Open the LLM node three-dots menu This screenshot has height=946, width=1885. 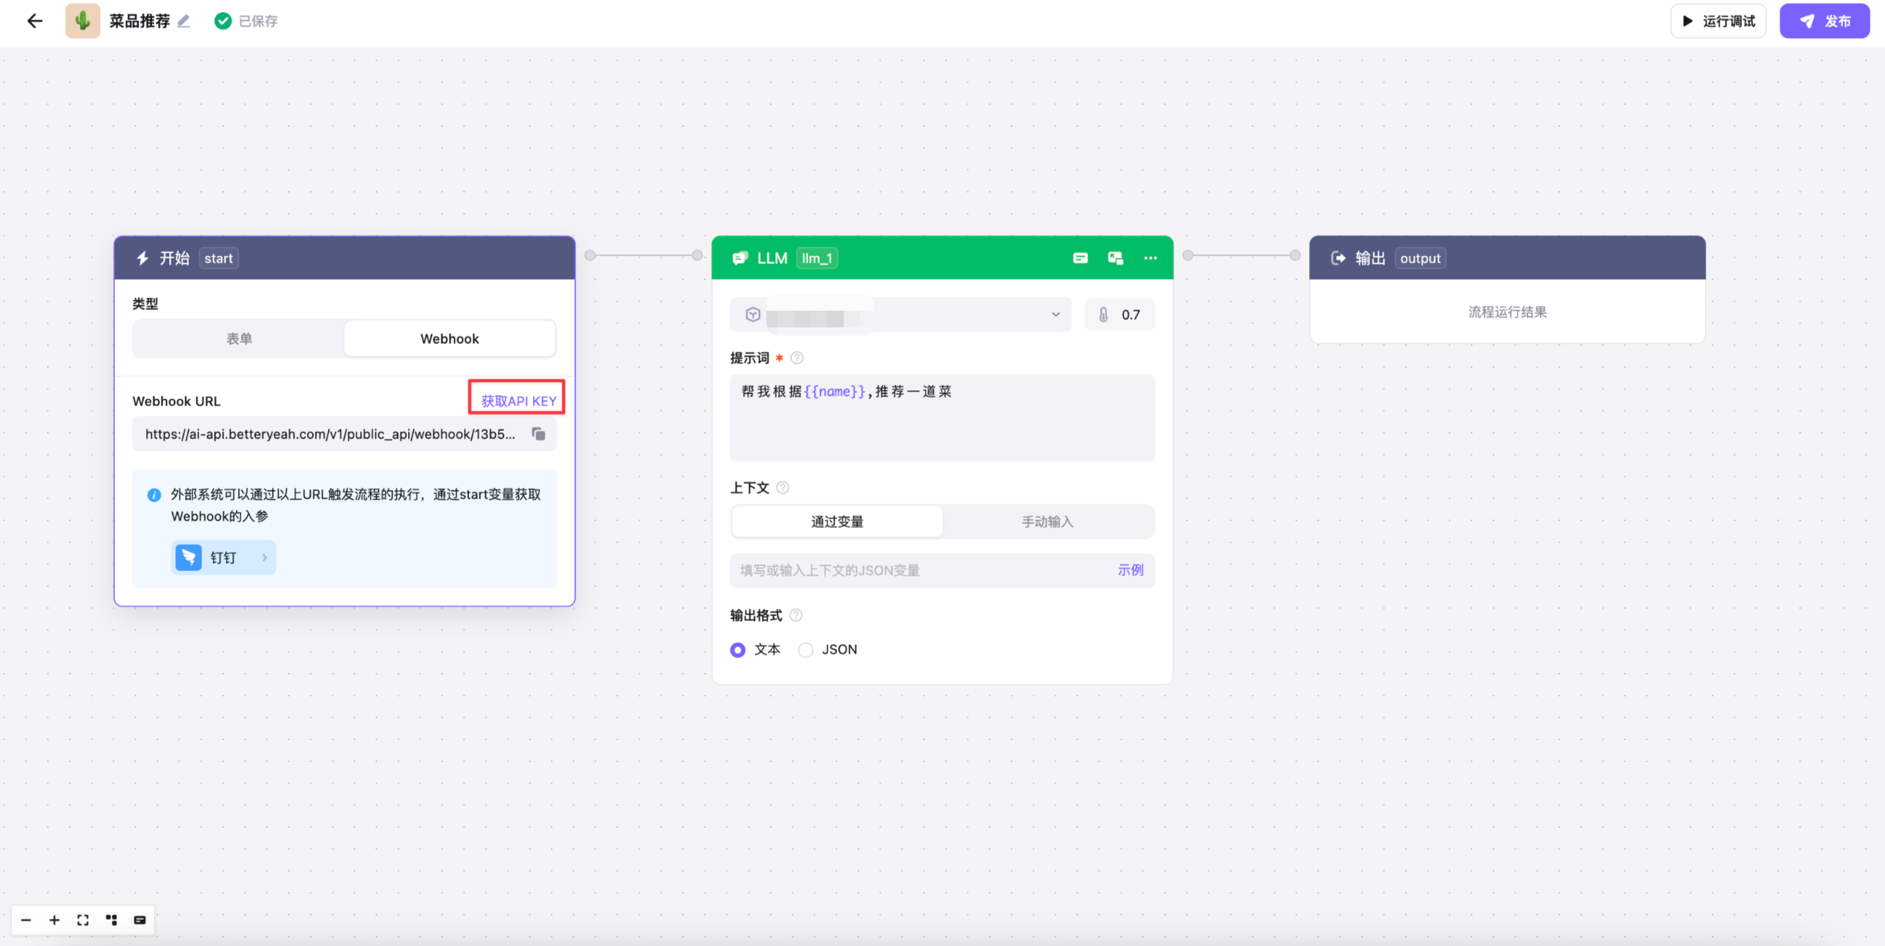click(1150, 258)
